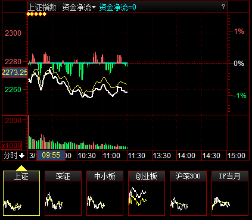Open the 中小板 mini chart
Screen dimensions: 252x220
click(105, 193)
